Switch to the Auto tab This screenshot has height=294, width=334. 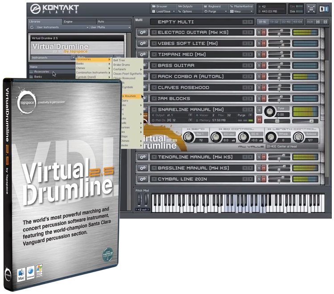click(x=114, y=21)
